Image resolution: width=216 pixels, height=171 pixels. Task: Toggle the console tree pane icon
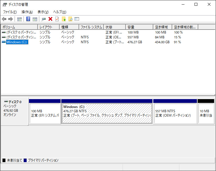(19, 19)
